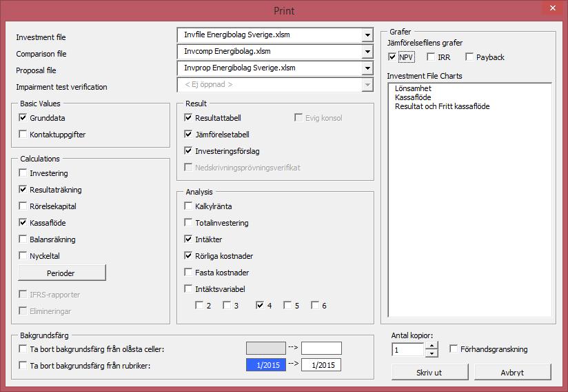This screenshot has width=568, height=392.
Task: Enable the Nyckeltal checkbox
Action: pos(23,255)
